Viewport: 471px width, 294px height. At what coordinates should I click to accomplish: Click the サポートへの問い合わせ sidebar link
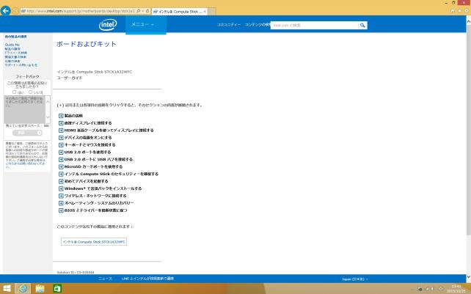tap(21, 65)
